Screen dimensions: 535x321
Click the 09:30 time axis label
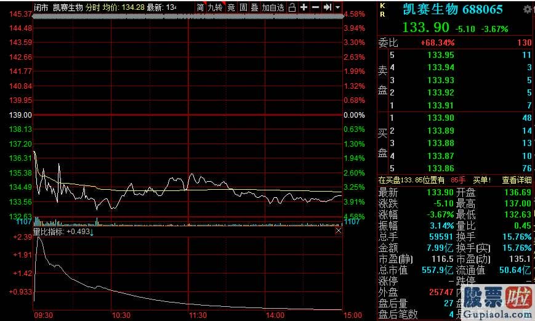pyautogui.click(x=43, y=315)
